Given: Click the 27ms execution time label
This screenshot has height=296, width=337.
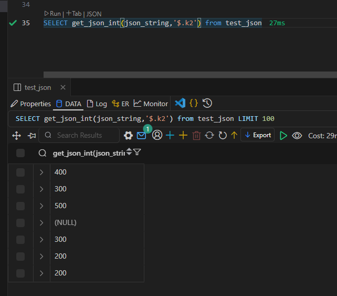Looking at the screenshot, I should [x=277, y=23].
